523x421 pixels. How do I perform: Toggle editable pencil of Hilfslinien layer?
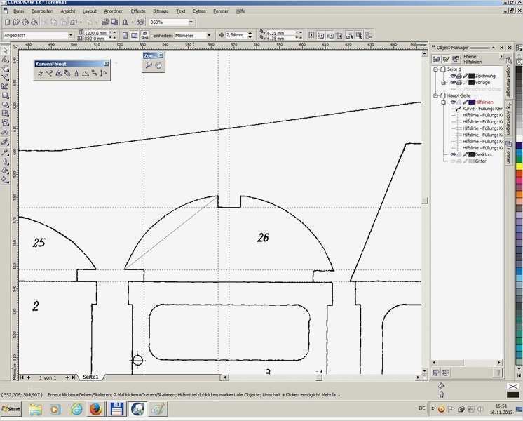466,102
